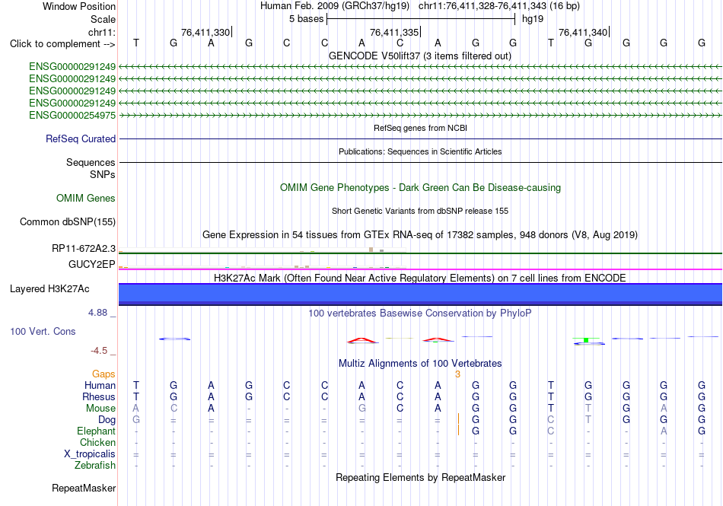The width and height of the screenshot is (723, 506).
Task: Click the OMIM Genes label
Action: [86, 198]
